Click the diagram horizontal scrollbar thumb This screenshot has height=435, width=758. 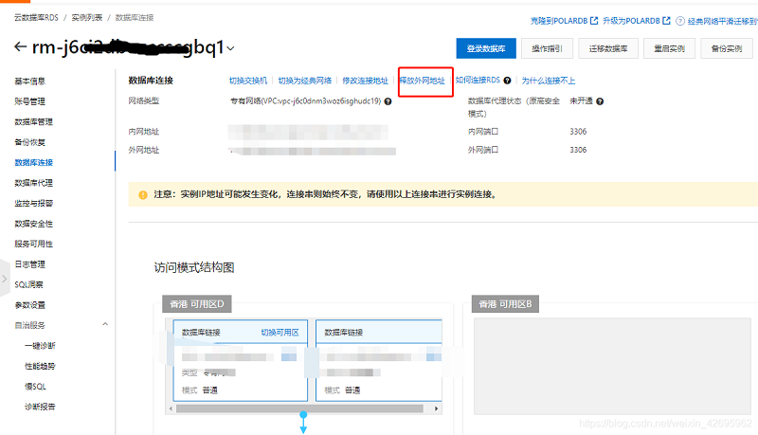click(x=299, y=408)
